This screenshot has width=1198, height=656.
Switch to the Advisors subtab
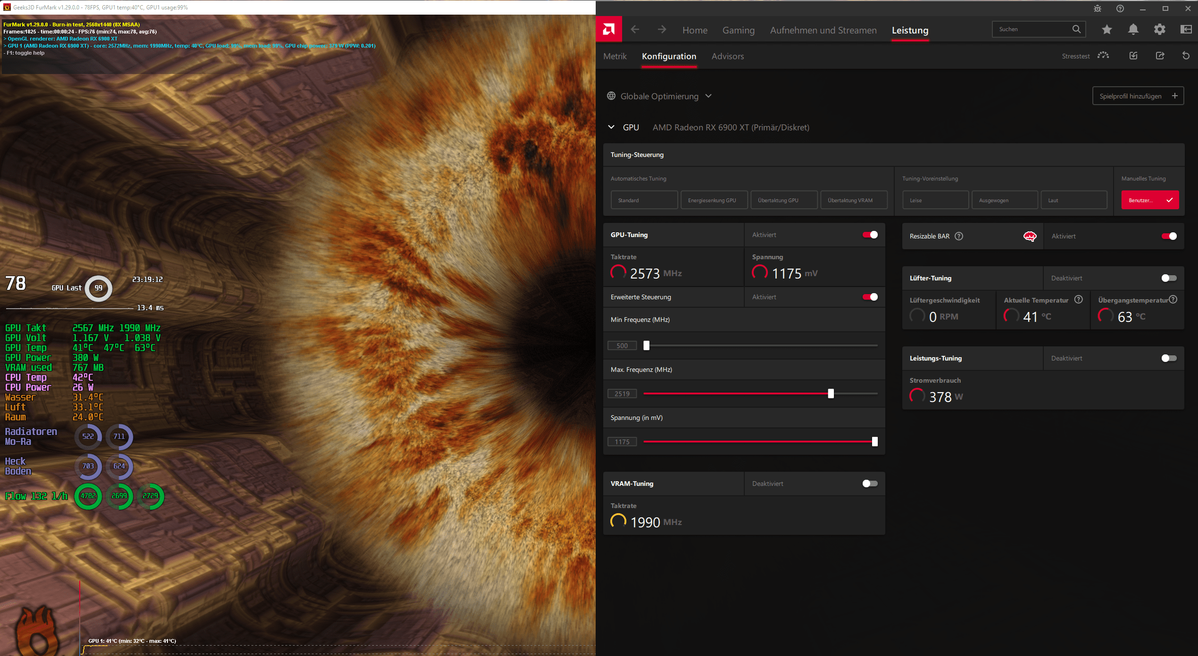coord(727,56)
